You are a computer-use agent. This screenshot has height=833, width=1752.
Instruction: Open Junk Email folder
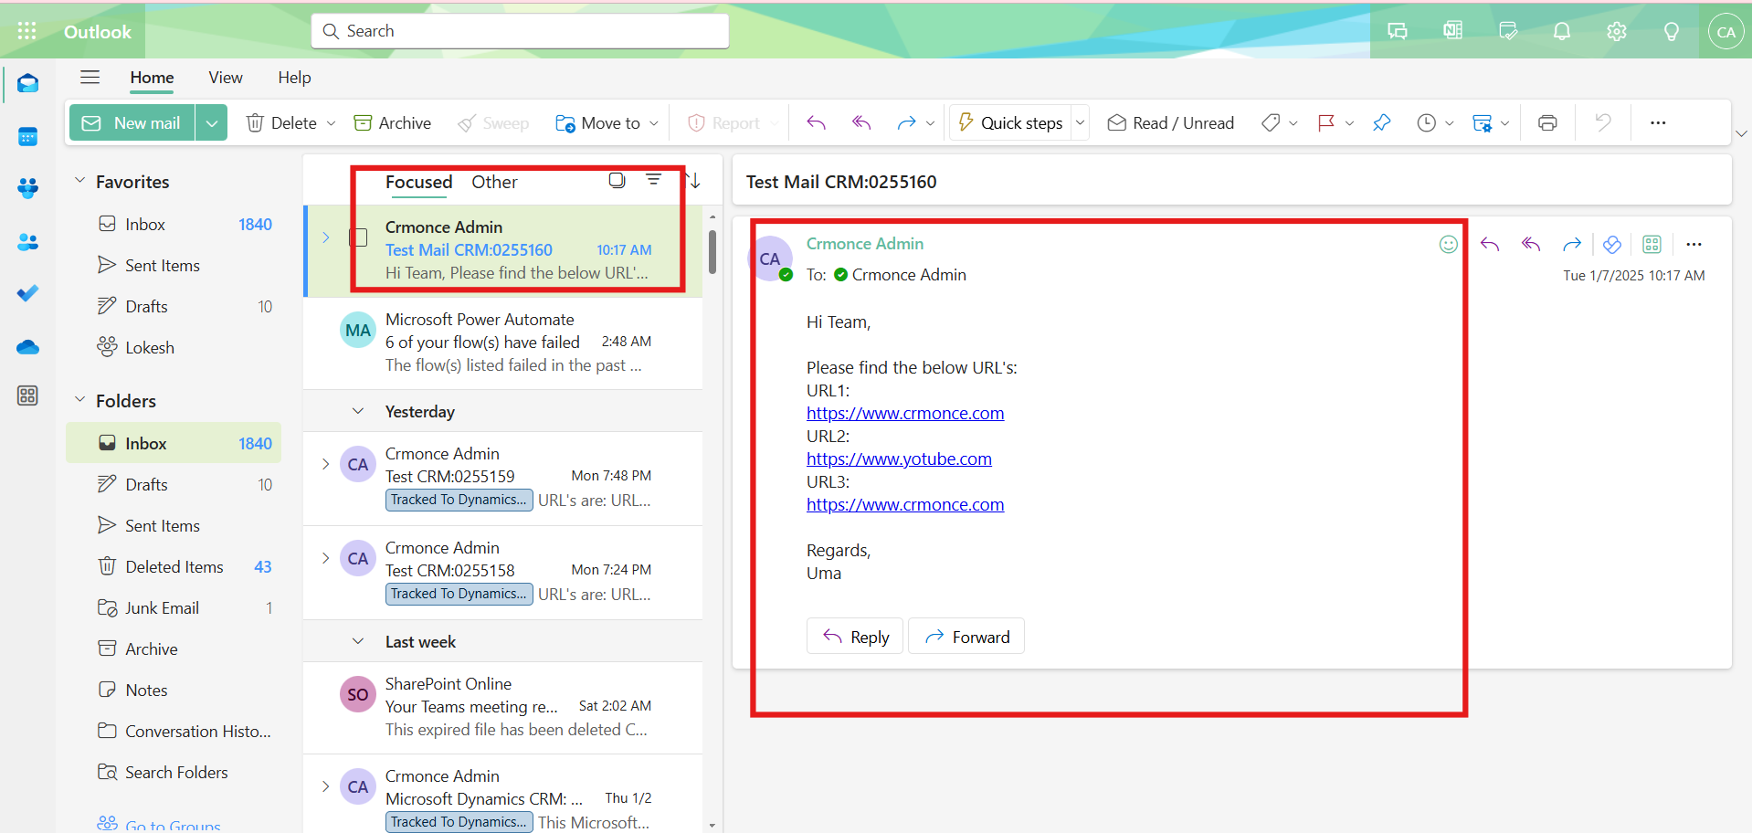tap(174, 607)
